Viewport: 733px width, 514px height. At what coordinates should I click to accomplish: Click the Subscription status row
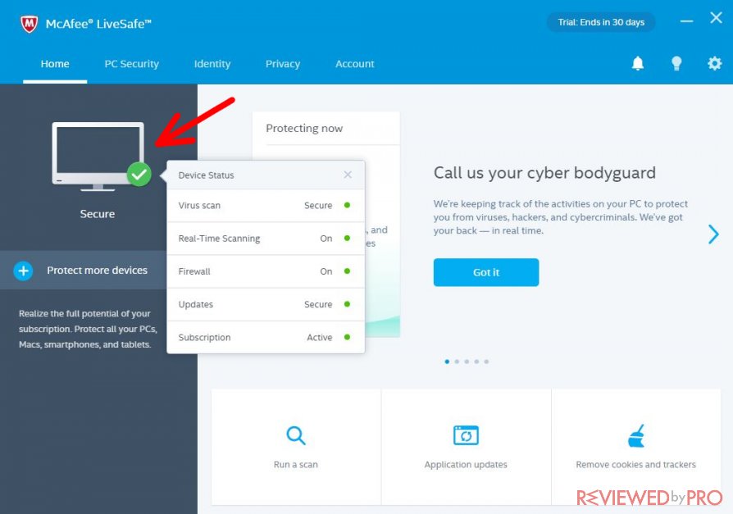click(266, 338)
